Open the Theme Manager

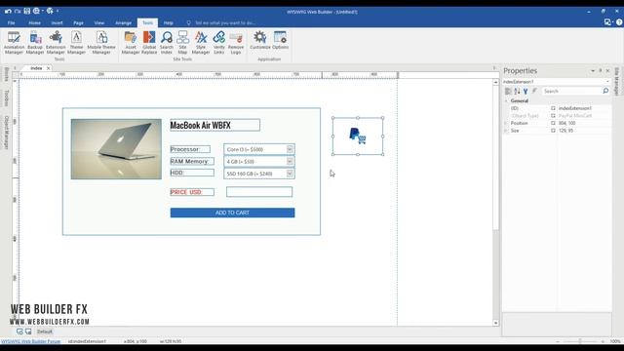click(x=76, y=43)
